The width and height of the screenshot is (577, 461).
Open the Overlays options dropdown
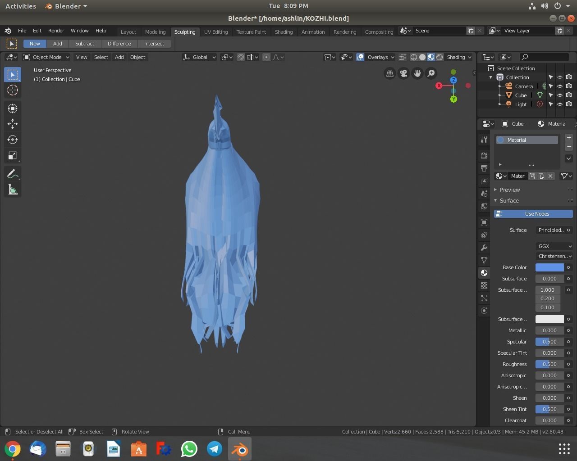point(380,57)
